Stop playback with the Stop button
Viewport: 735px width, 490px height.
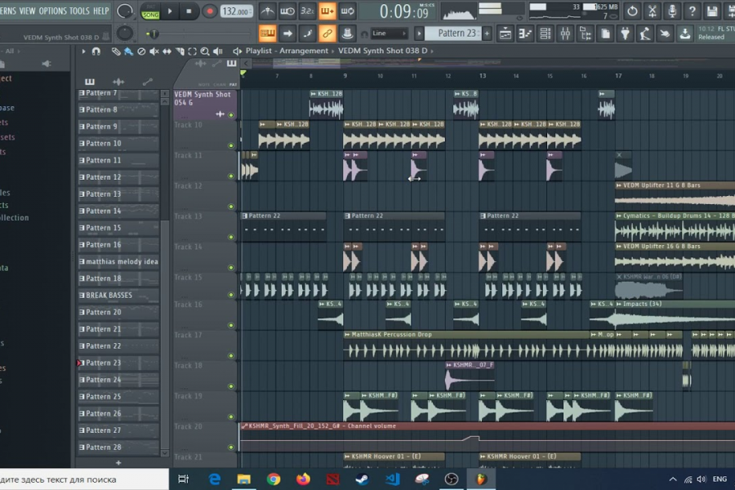[189, 11]
